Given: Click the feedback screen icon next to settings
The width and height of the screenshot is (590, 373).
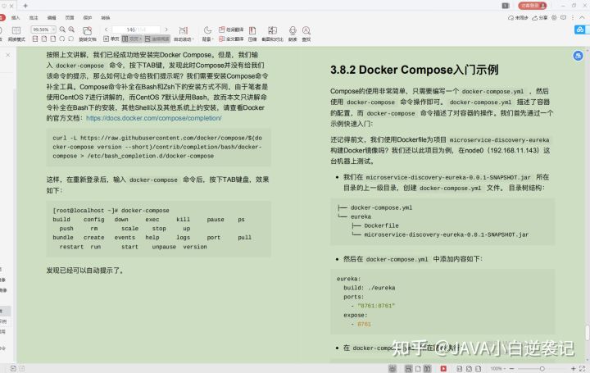Looking at the screenshot, I should (563, 18).
